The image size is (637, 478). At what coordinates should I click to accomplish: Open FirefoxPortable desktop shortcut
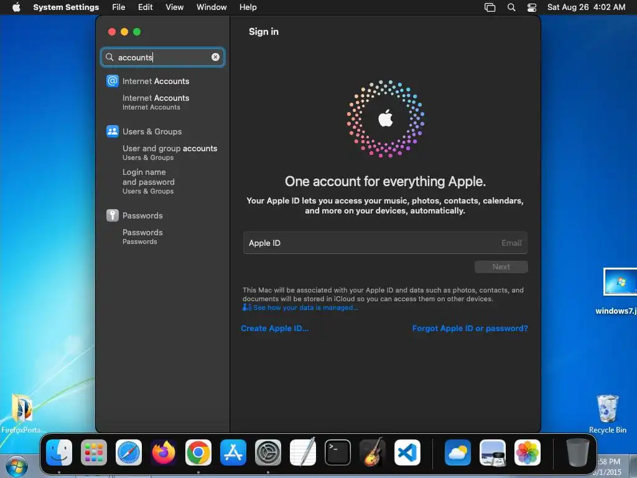point(22,414)
